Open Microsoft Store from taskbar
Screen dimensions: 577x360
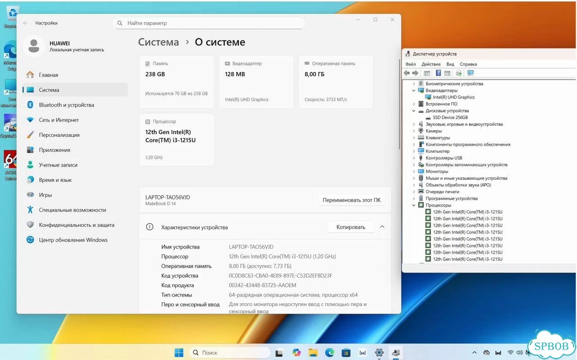pyautogui.click(x=346, y=352)
